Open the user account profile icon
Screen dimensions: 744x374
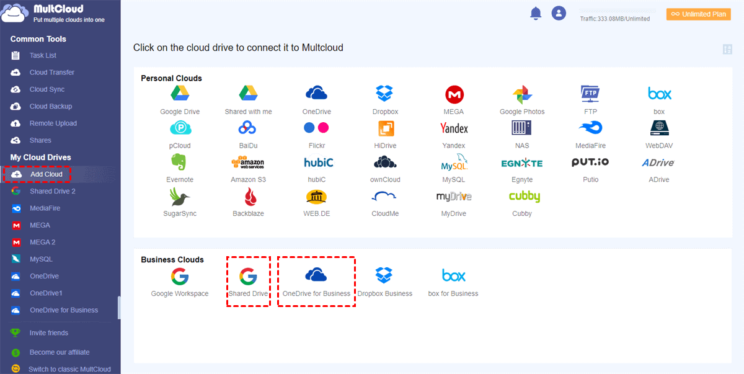(559, 14)
